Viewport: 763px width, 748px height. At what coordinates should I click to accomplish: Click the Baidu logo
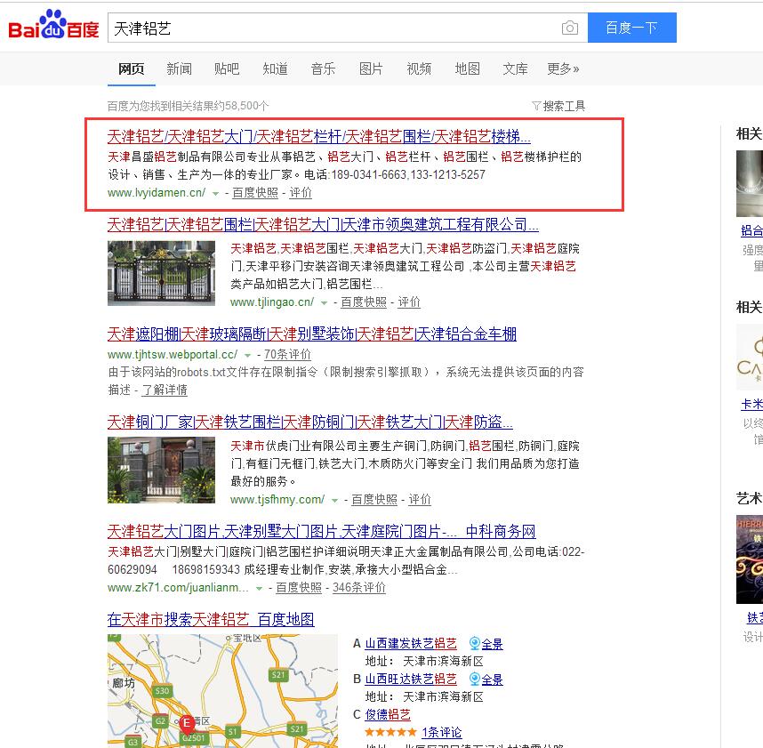tap(53, 25)
